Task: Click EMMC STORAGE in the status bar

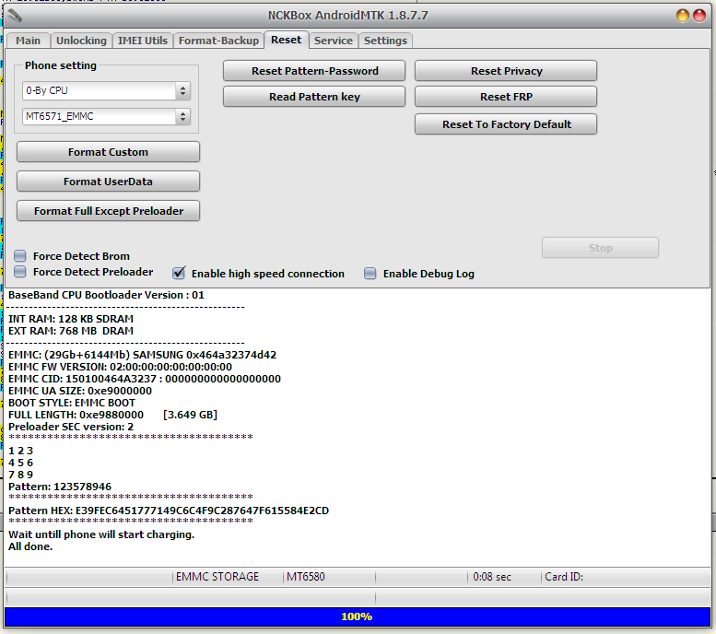Action: pyautogui.click(x=217, y=577)
